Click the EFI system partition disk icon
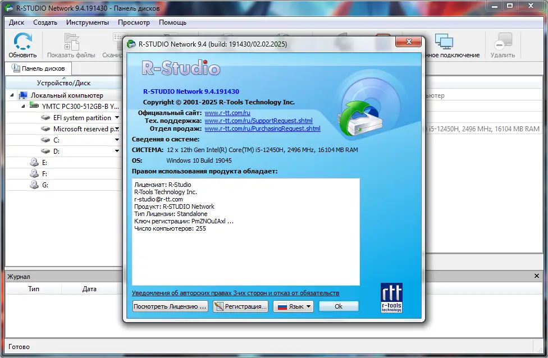 [45, 118]
